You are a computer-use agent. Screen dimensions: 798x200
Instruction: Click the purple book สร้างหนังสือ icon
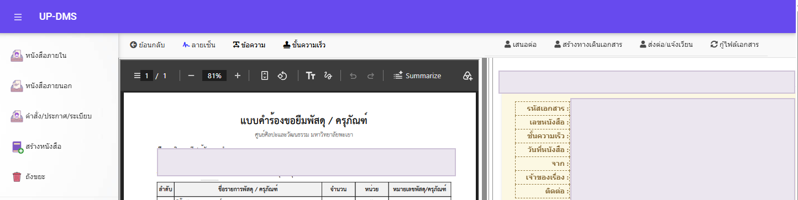coord(17,147)
